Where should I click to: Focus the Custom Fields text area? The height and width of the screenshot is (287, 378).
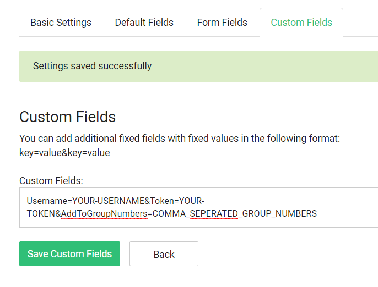[x=198, y=208]
